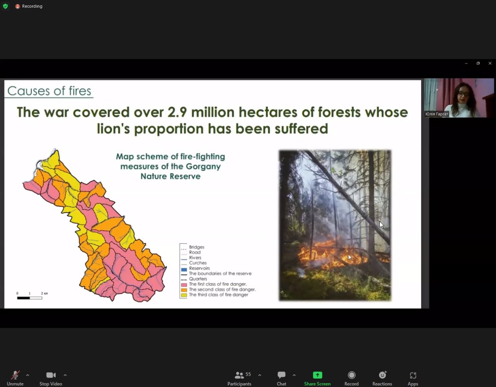496x387 pixels.
Task: Click the green encryption shield icon
Action: [5, 6]
